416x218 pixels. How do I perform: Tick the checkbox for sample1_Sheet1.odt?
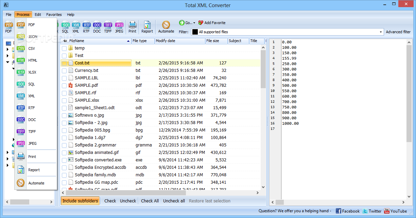tap(64, 108)
